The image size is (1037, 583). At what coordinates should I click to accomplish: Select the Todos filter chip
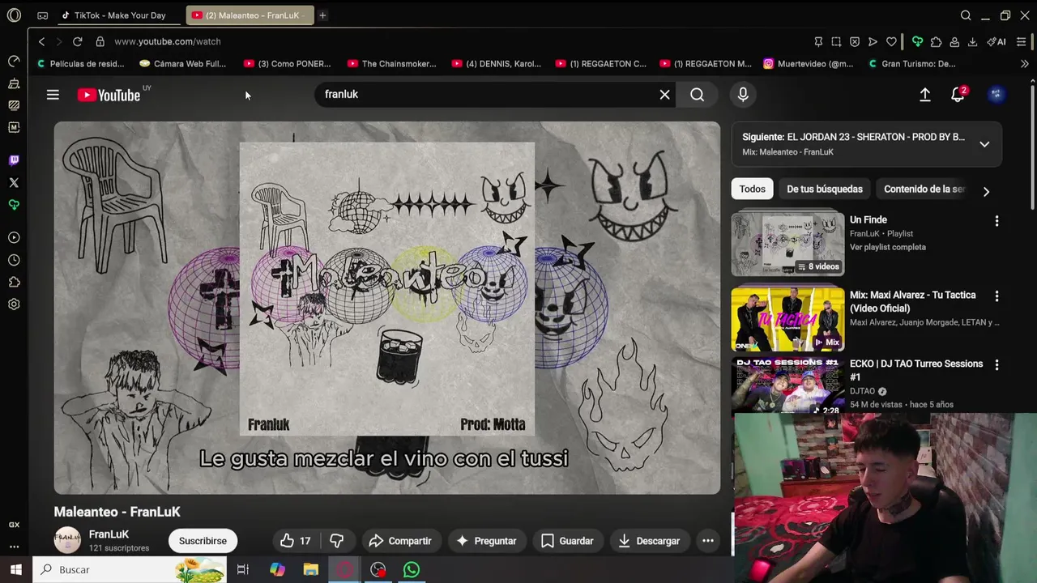tap(752, 189)
